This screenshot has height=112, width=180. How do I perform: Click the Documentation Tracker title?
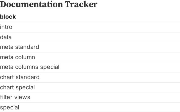(x=49, y=4)
